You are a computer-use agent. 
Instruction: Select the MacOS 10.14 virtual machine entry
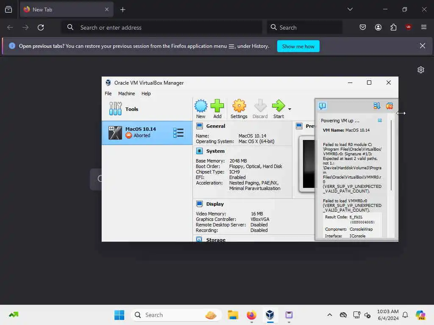click(x=147, y=132)
